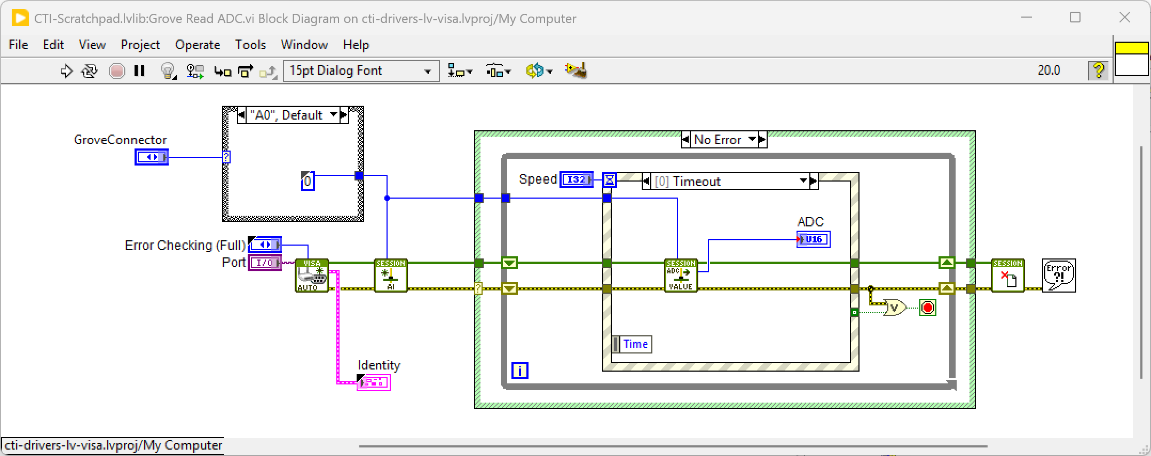Open the Operate menu

click(x=198, y=45)
